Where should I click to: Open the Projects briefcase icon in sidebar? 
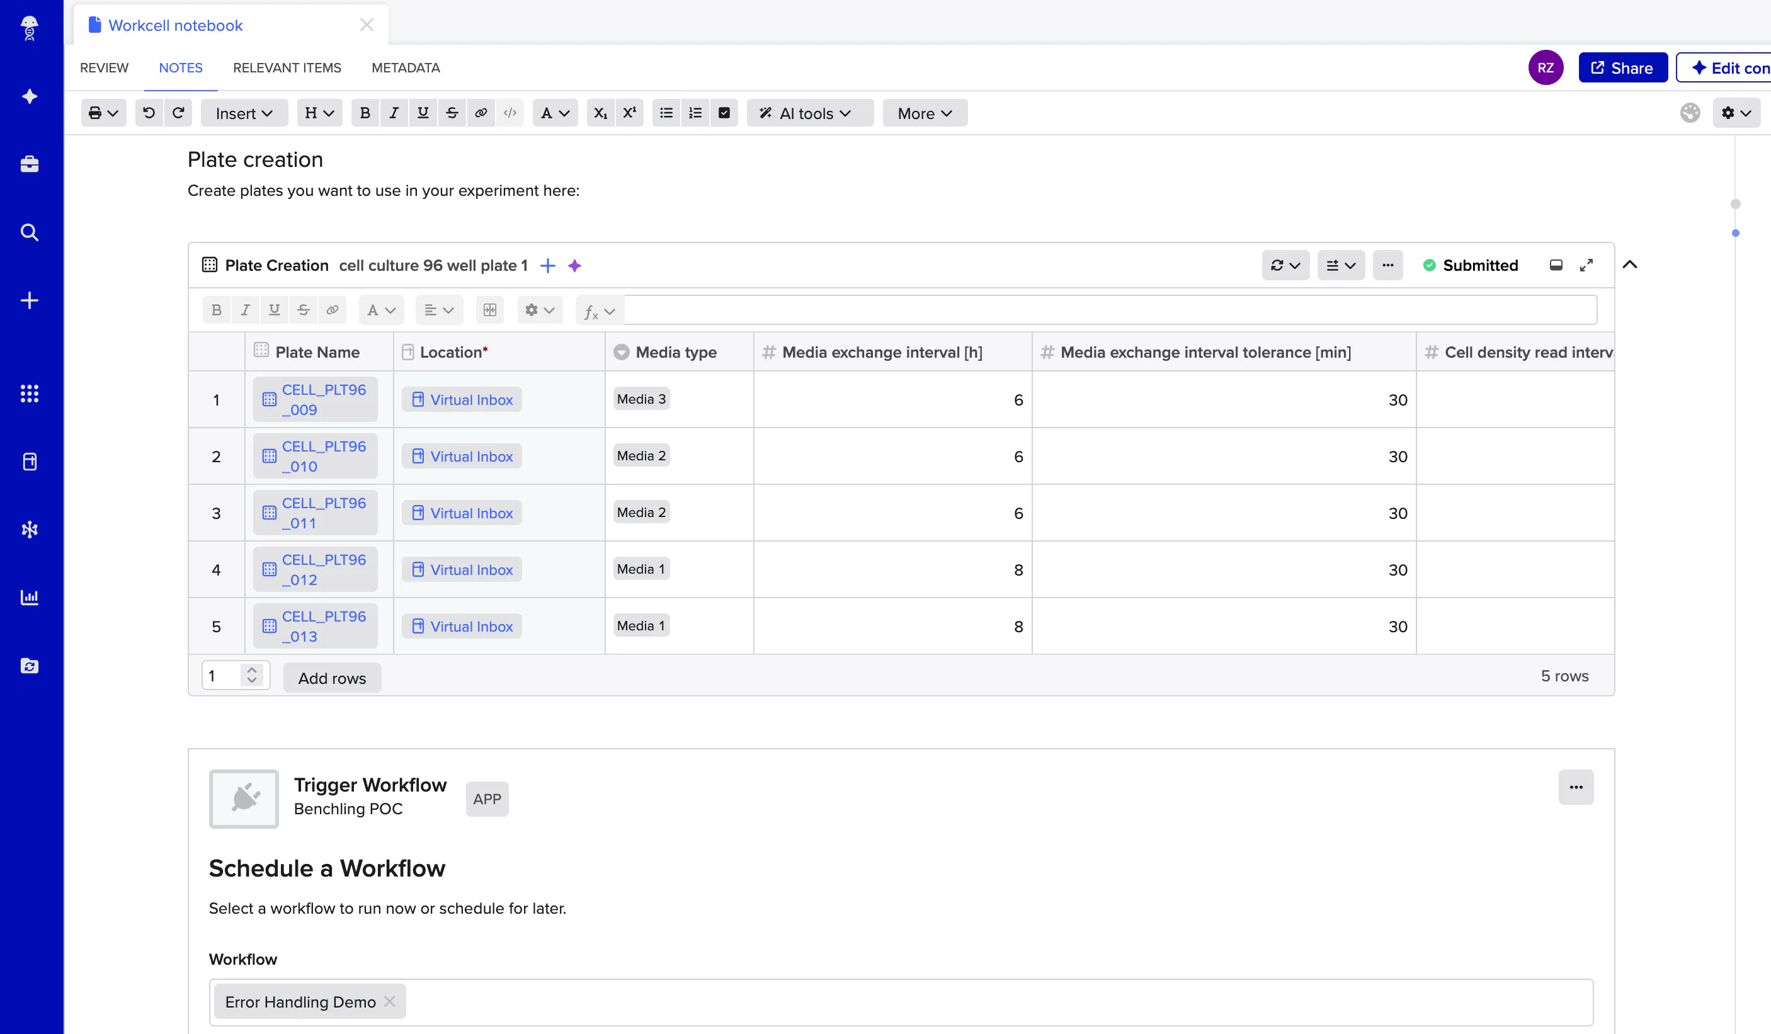pyautogui.click(x=30, y=164)
